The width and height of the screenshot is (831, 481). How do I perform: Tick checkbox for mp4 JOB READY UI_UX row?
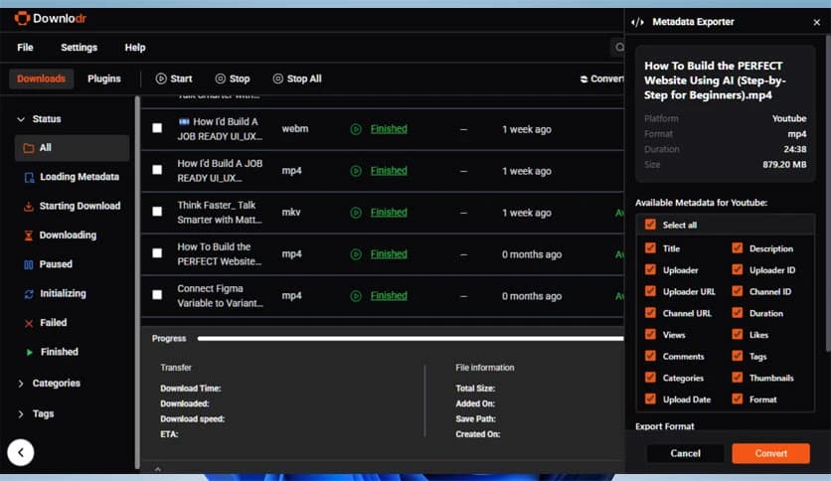157,170
